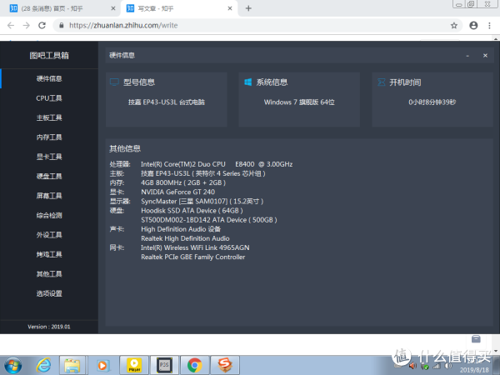Open the 硬盘工具 section

tap(49, 176)
